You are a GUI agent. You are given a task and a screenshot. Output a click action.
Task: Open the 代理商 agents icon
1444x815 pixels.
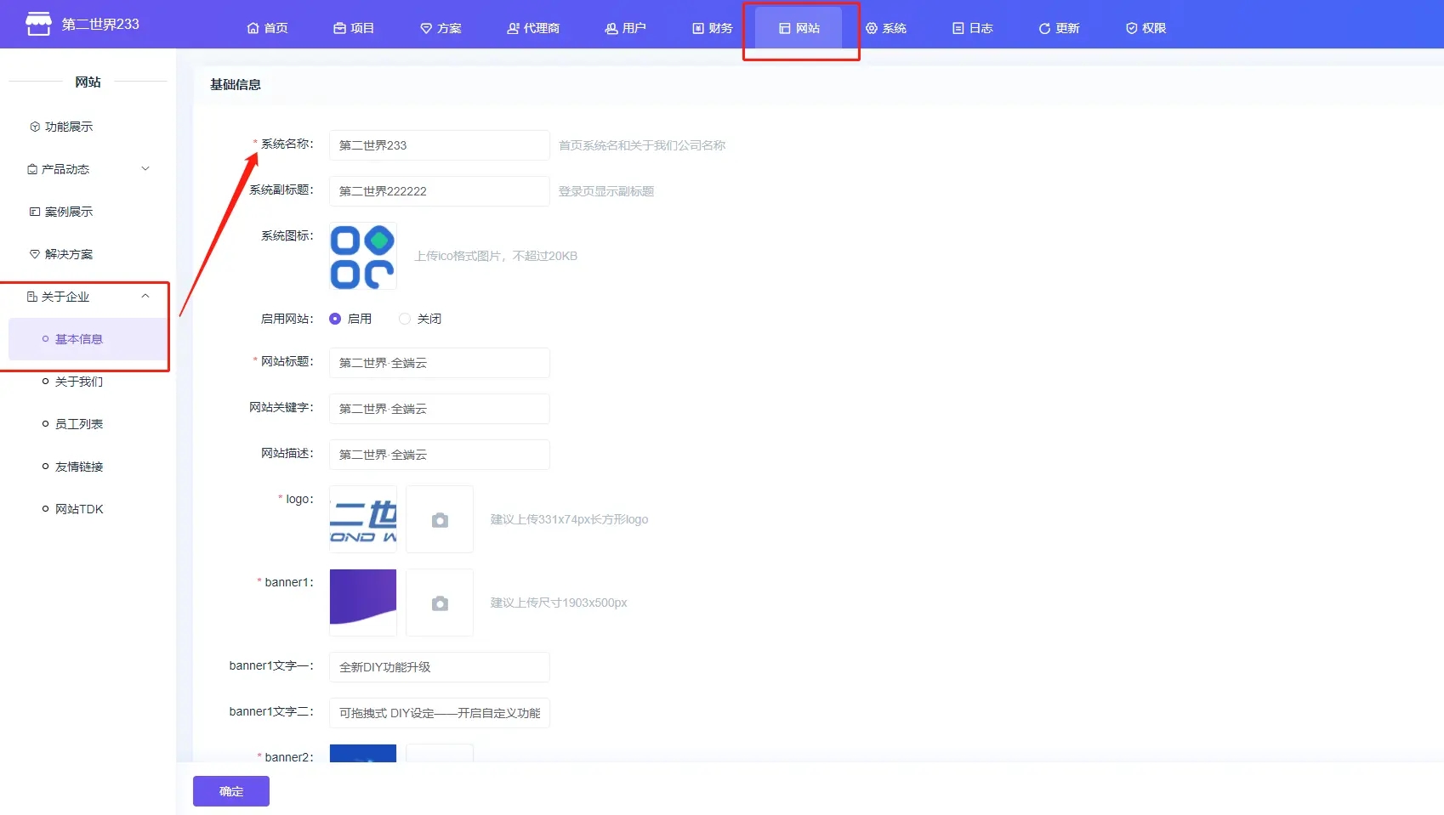tap(513, 28)
